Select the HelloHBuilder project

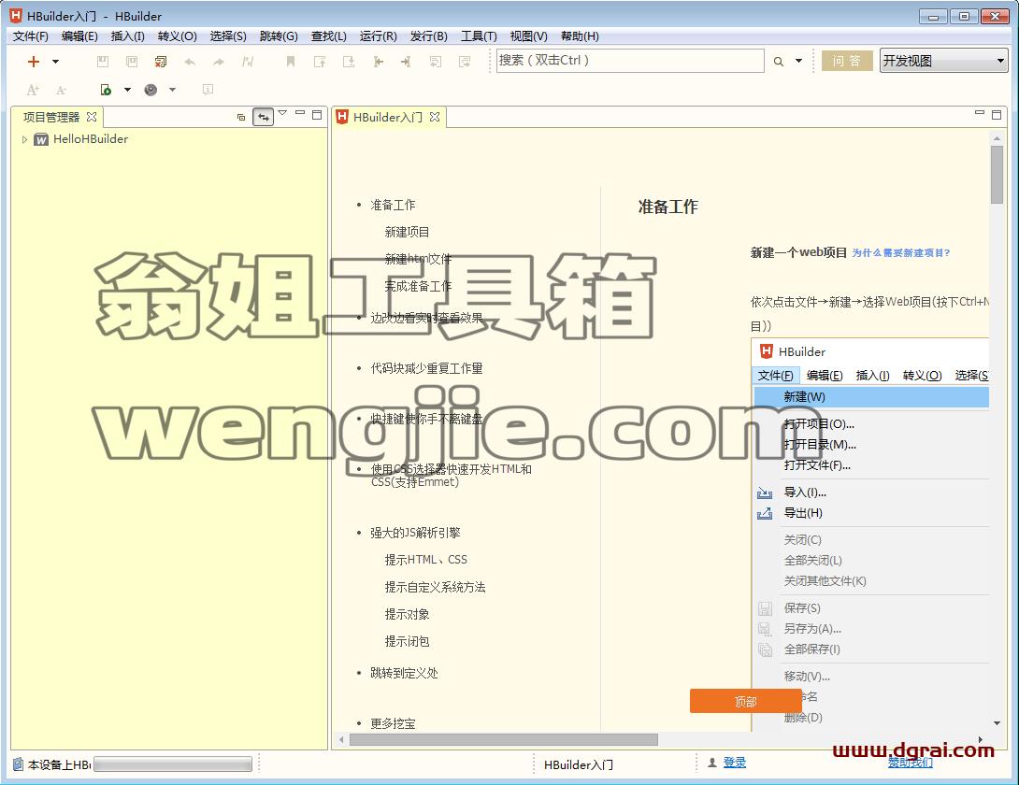click(91, 139)
